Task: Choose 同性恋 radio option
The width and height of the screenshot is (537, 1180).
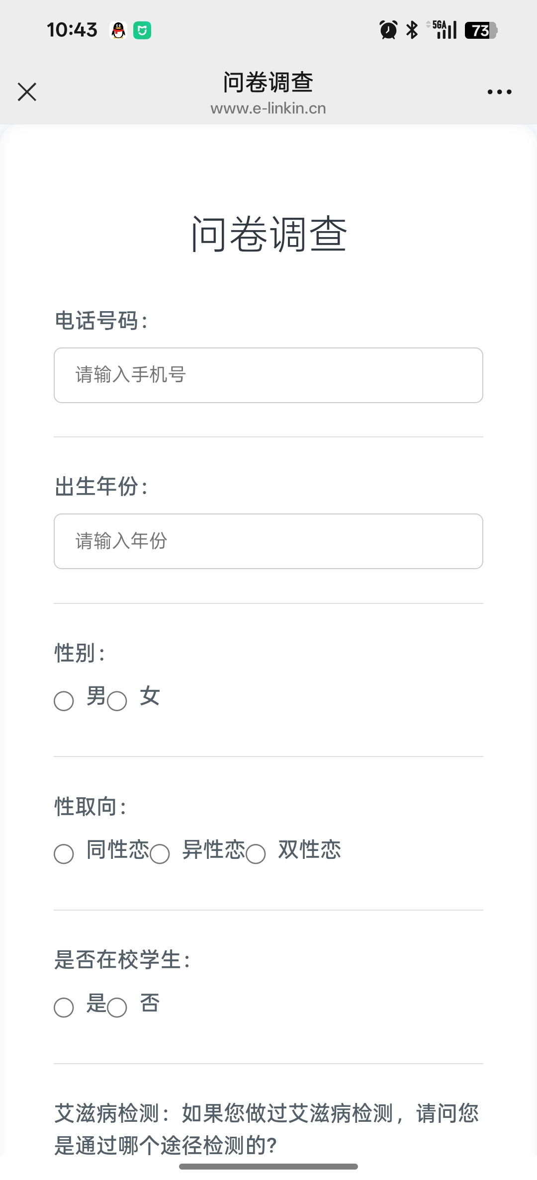Action: click(x=64, y=854)
